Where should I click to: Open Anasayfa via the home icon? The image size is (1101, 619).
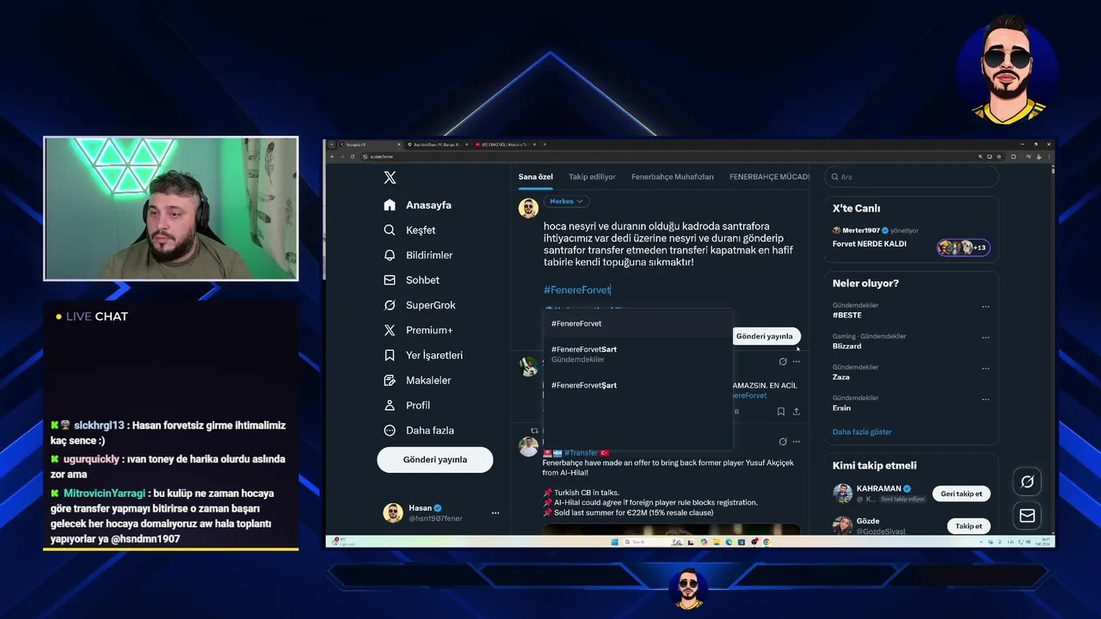click(x=390, y=205)
